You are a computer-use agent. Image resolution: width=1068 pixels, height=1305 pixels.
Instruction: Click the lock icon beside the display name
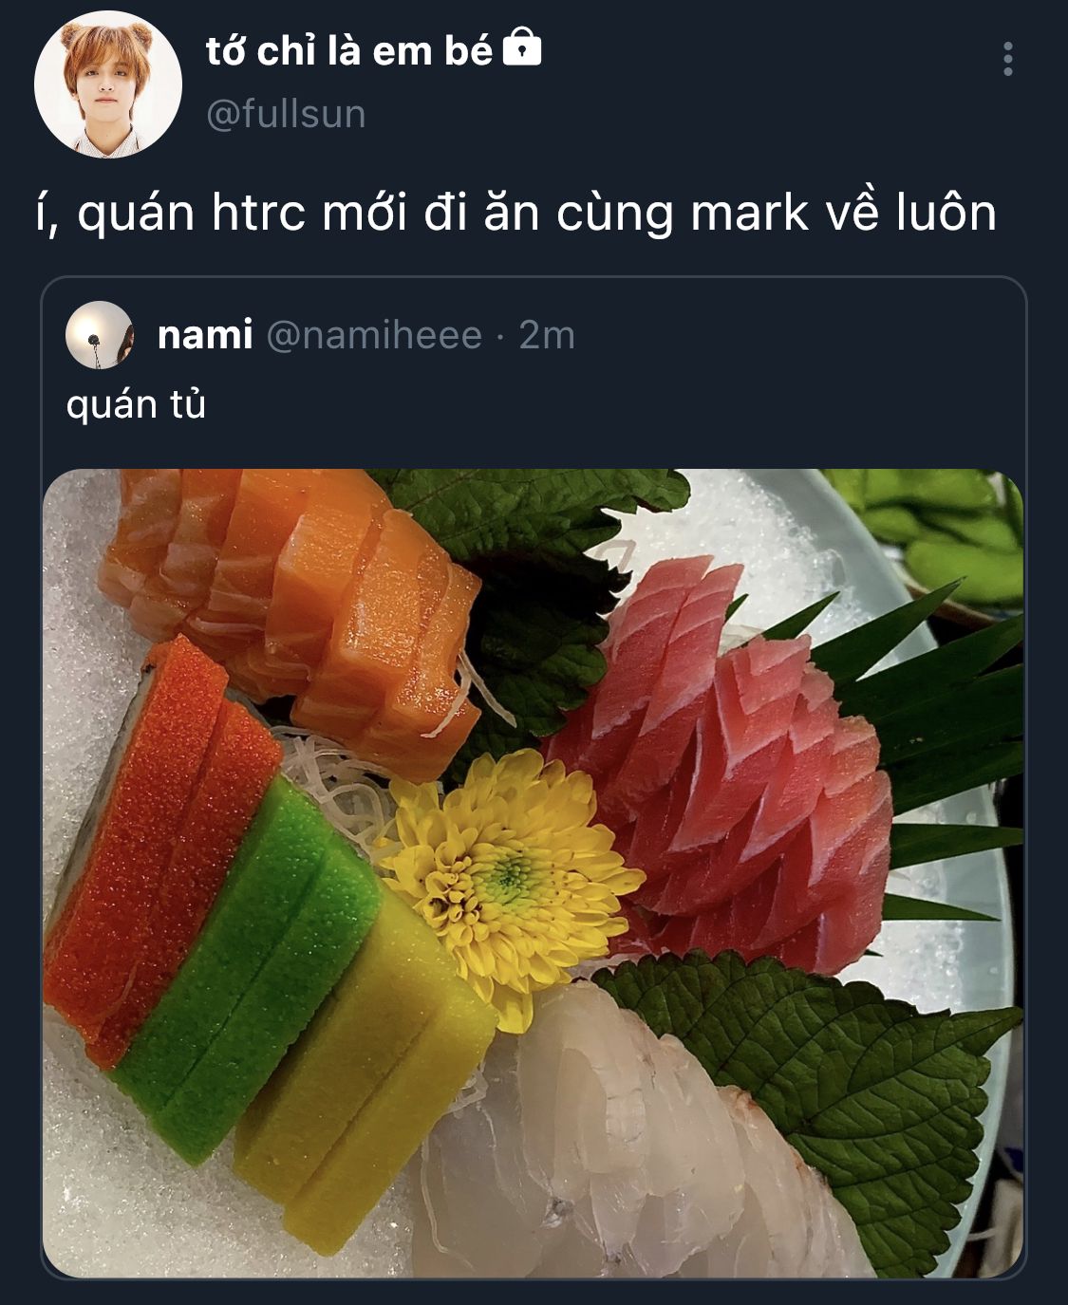521,47
